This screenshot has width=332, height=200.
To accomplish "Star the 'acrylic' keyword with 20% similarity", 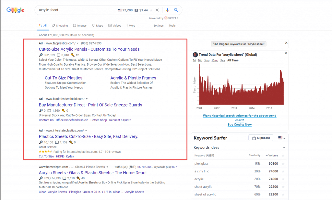I will 283,179.
